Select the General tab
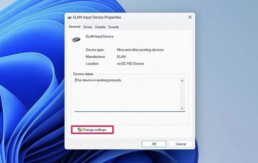Viewport: 258px width, 163px height. (x=74, y=27)
